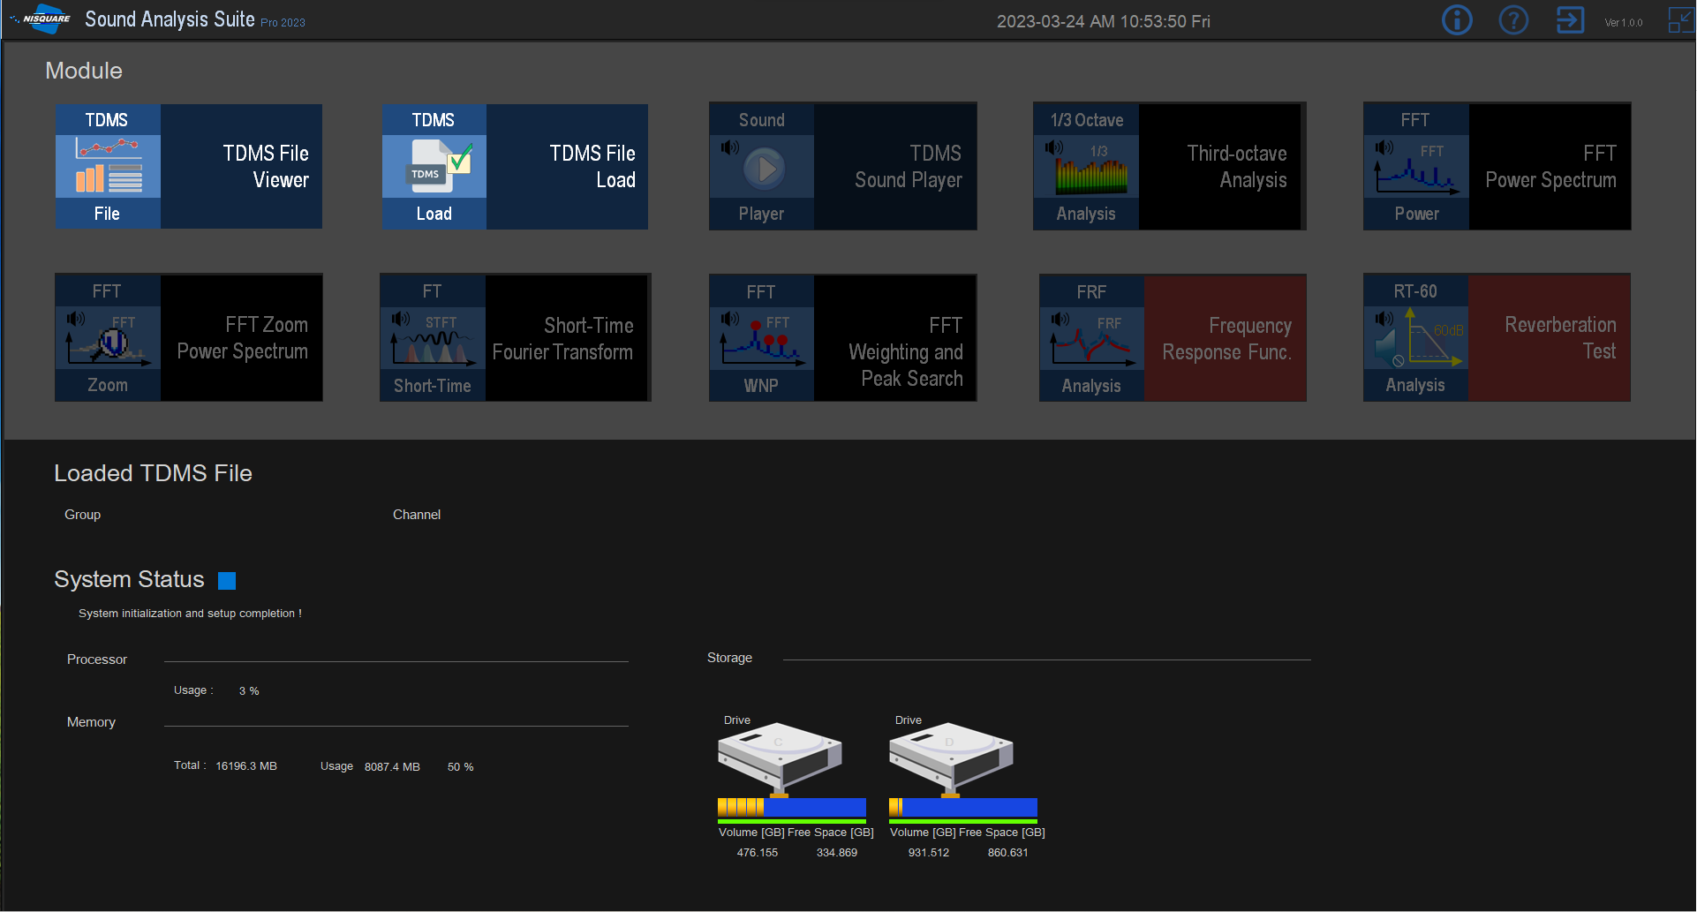The height and width of the screenshot is (912, 1697).
Task: Open the FFT WNP module icon
Action: (761, 338)
